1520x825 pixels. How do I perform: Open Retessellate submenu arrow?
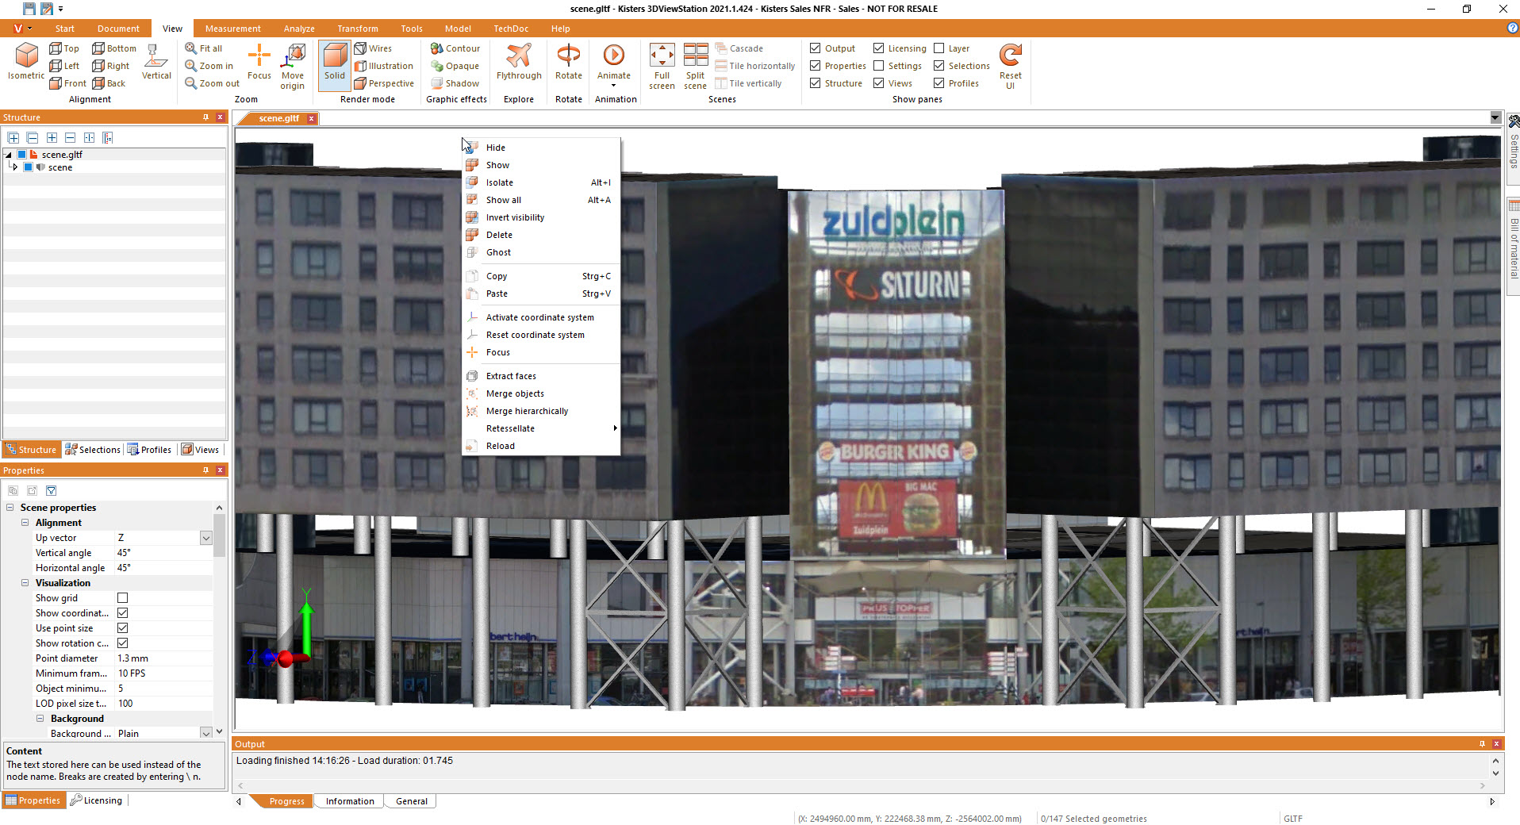point(615,428)
